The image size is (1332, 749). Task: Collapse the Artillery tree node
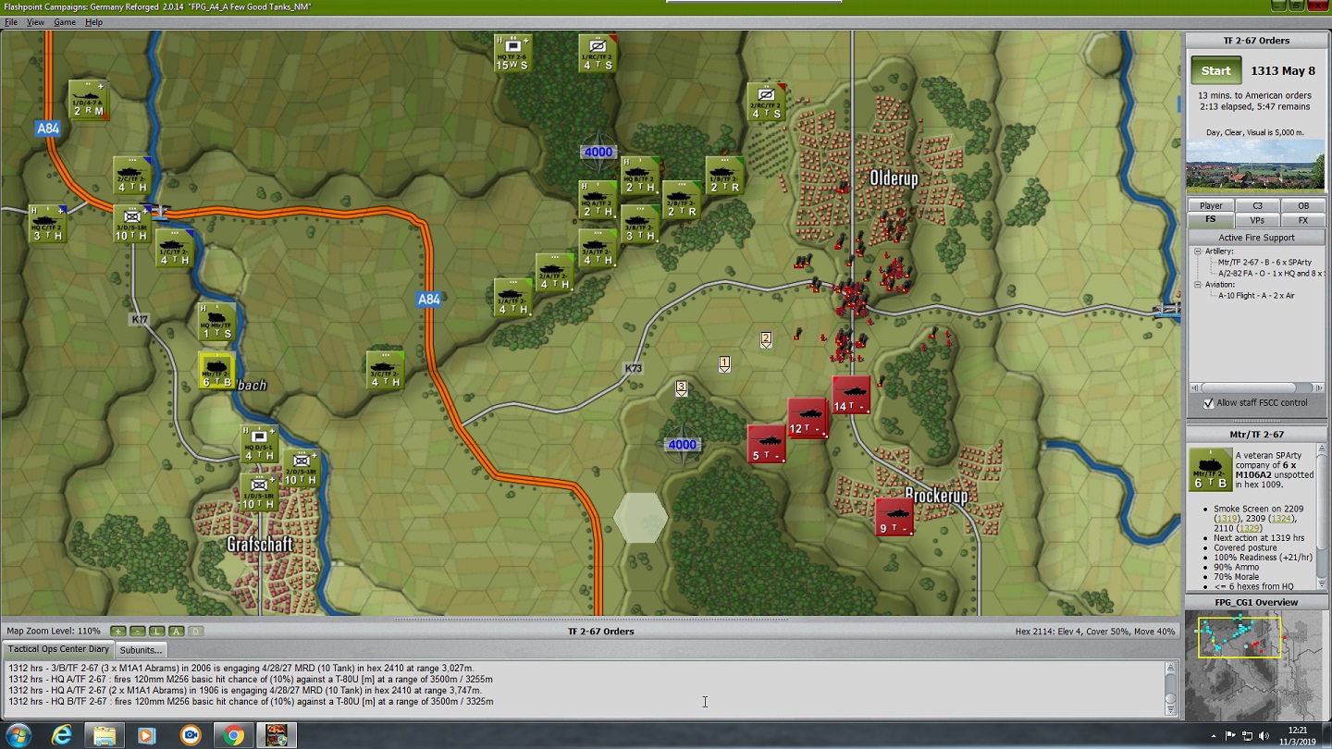pos(1197,252)
